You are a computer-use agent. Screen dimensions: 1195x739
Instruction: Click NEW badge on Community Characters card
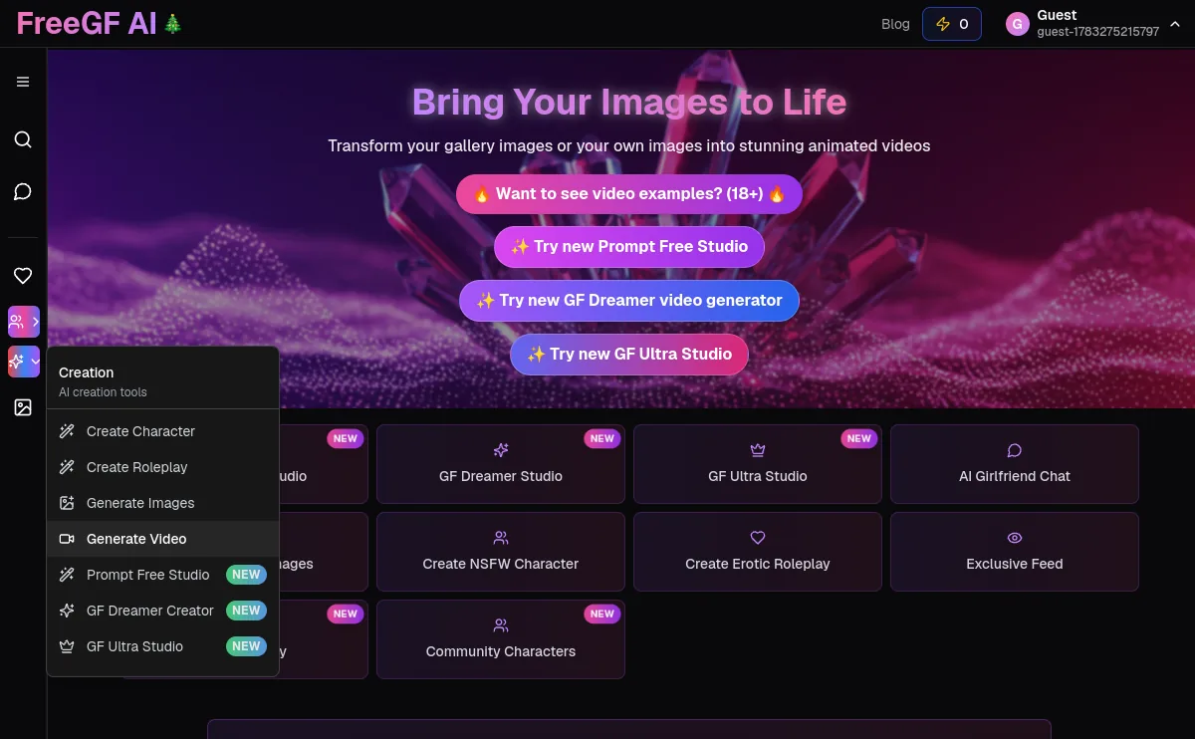click(x=602, y=614)
